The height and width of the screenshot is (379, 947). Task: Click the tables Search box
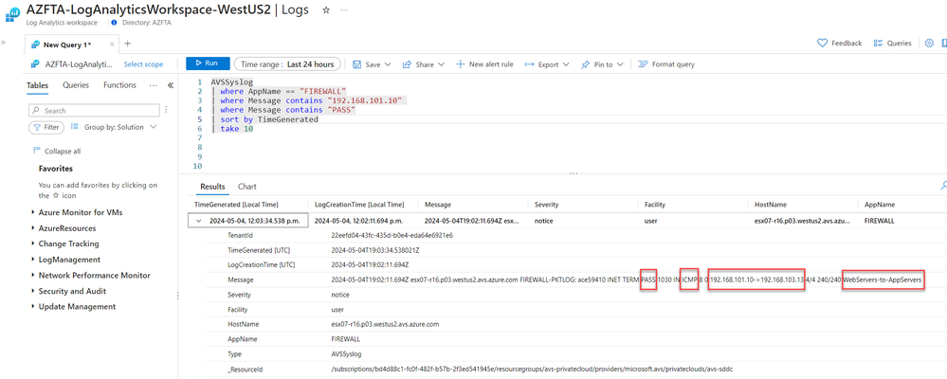coord(94,111)
